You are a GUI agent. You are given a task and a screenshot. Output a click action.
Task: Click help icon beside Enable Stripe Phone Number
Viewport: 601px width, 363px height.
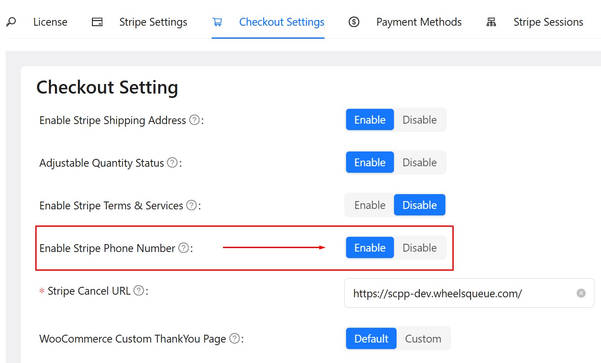coord(183,248)
